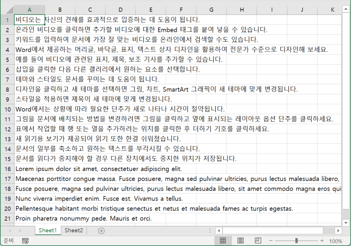Select row 13 header
351x246 pixels.
[x=7, y=139]
